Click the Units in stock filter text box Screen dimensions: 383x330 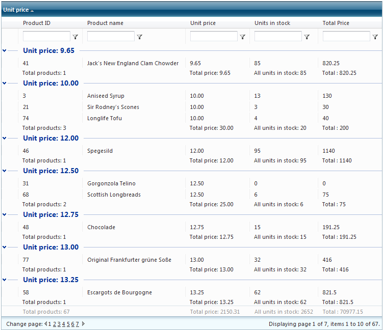[278, 36]
